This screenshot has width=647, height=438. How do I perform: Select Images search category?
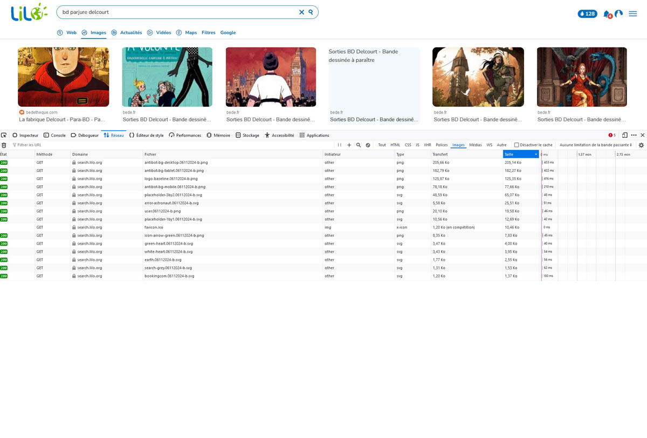click(94, 33)
